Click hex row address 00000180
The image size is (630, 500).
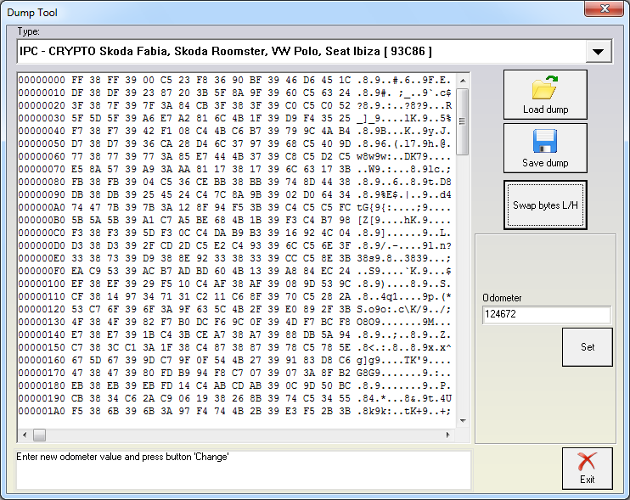coord(42,385)
